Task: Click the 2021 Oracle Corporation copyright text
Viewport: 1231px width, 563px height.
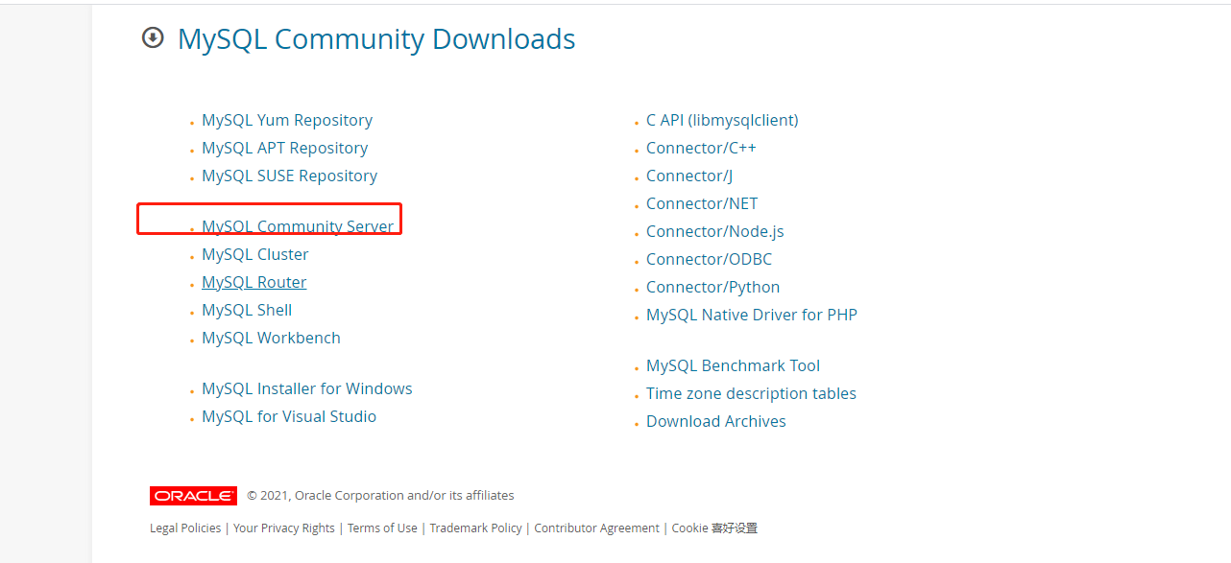Action: click(380, 496)
